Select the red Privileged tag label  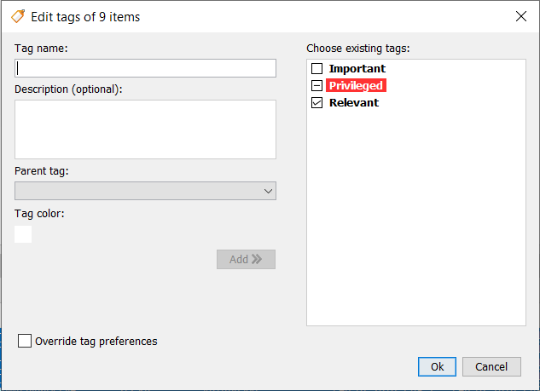tap(356, 86)
